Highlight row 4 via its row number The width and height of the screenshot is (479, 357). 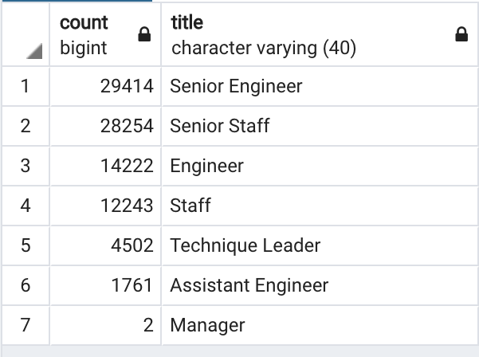(25, 206)
